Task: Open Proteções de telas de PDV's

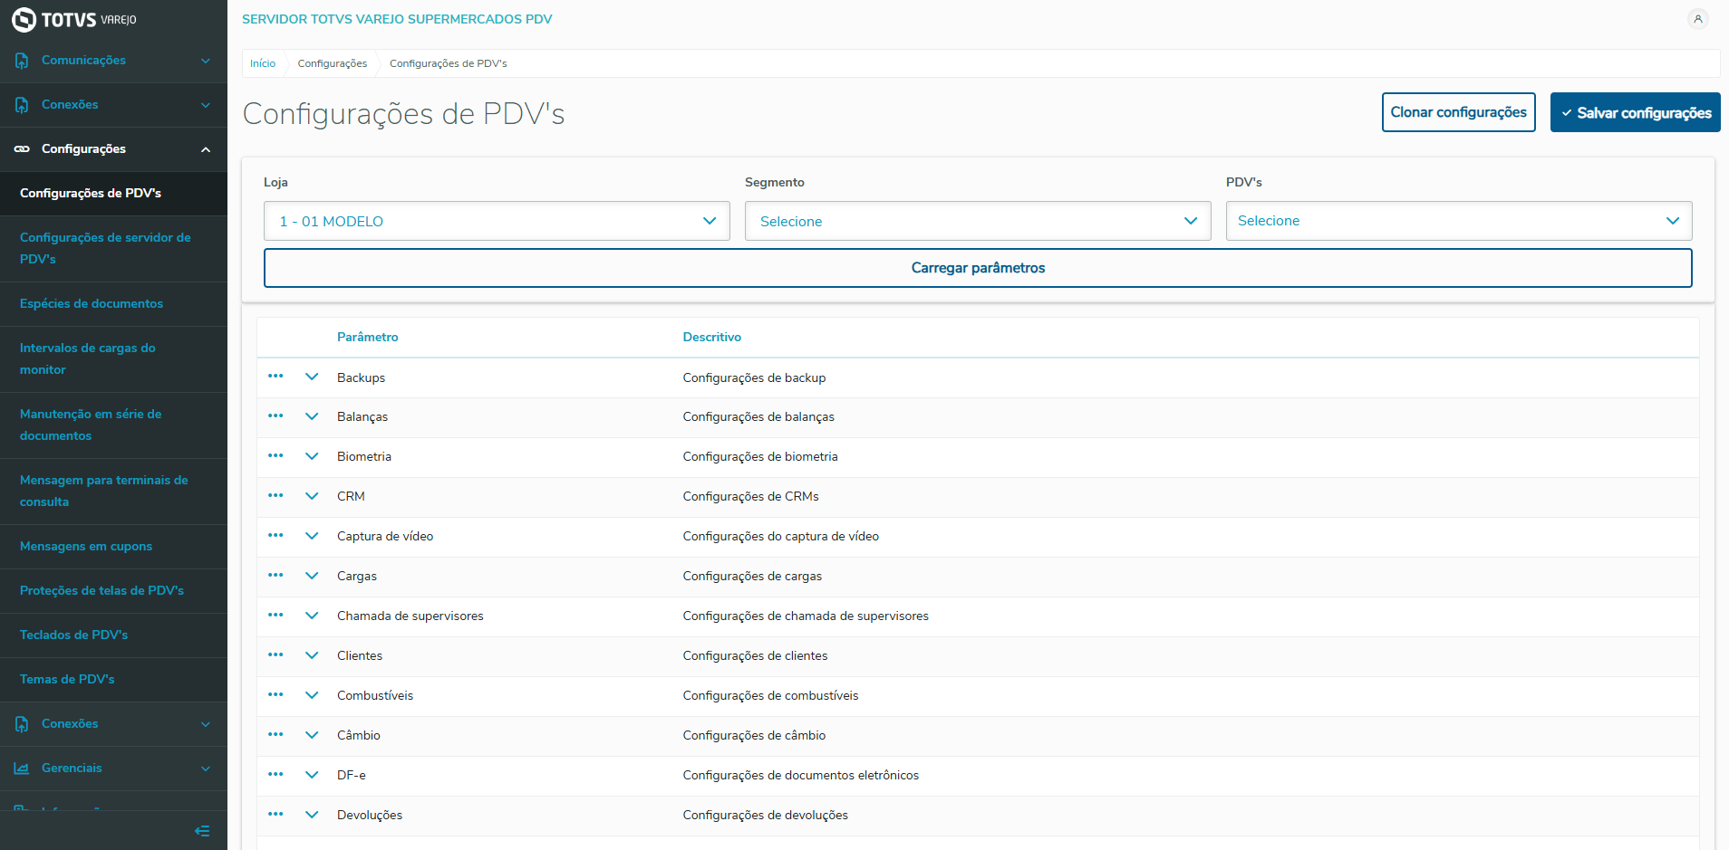Action: click(x=113, y=591)
